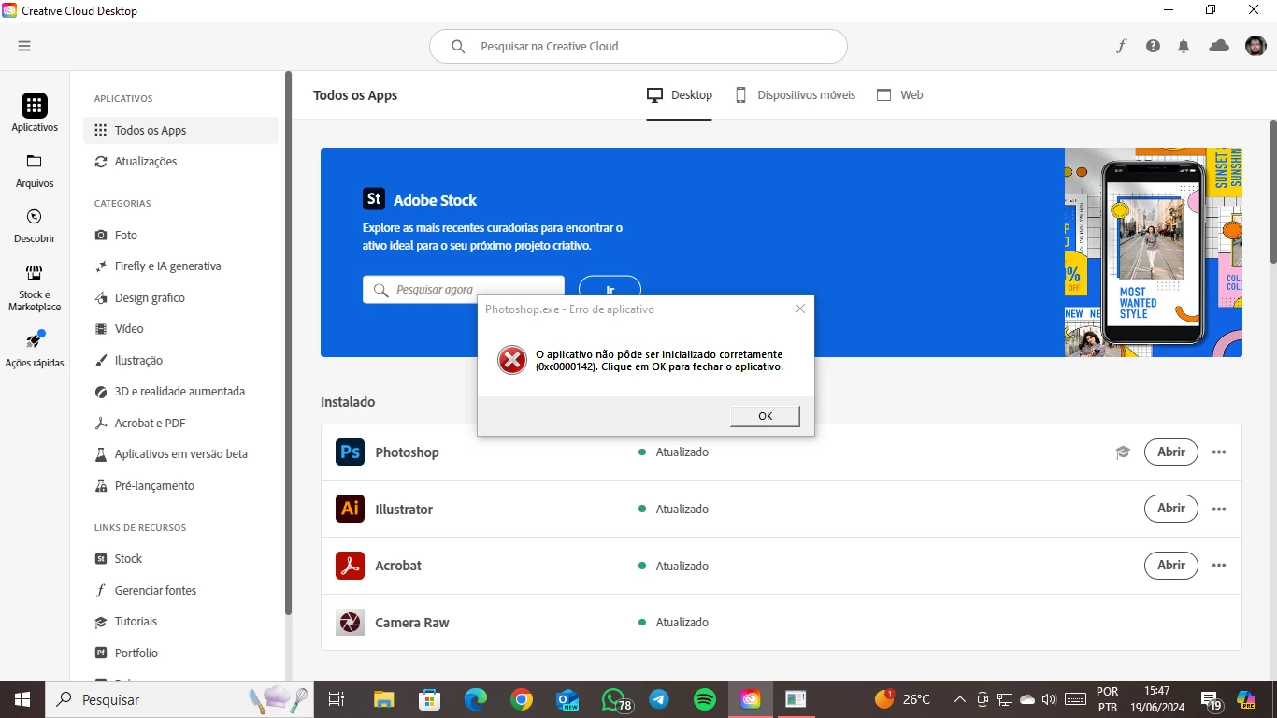
Task: Click the Pesquisar agora Stock search field
Action: [464, 290]
